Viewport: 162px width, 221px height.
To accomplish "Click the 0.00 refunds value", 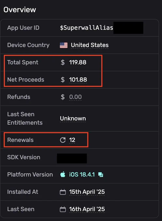I will click(75, 97).
